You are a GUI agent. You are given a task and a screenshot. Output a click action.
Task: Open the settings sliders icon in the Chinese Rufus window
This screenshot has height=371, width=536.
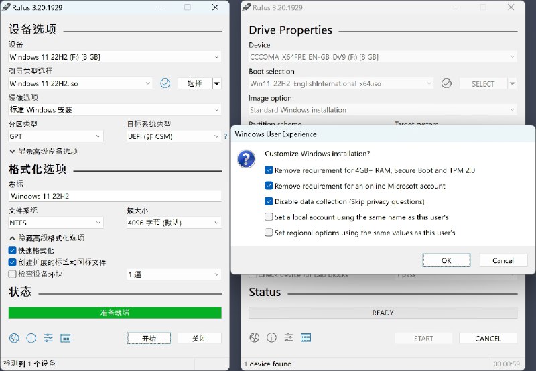[48, 338]
